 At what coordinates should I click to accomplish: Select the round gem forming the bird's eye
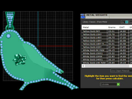coord(9,36)
